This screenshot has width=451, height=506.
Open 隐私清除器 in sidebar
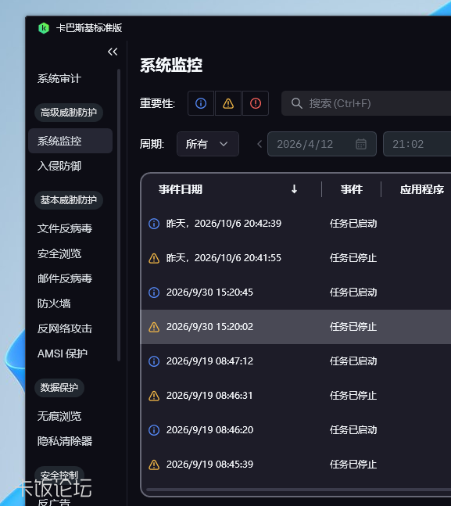(65, 441)
